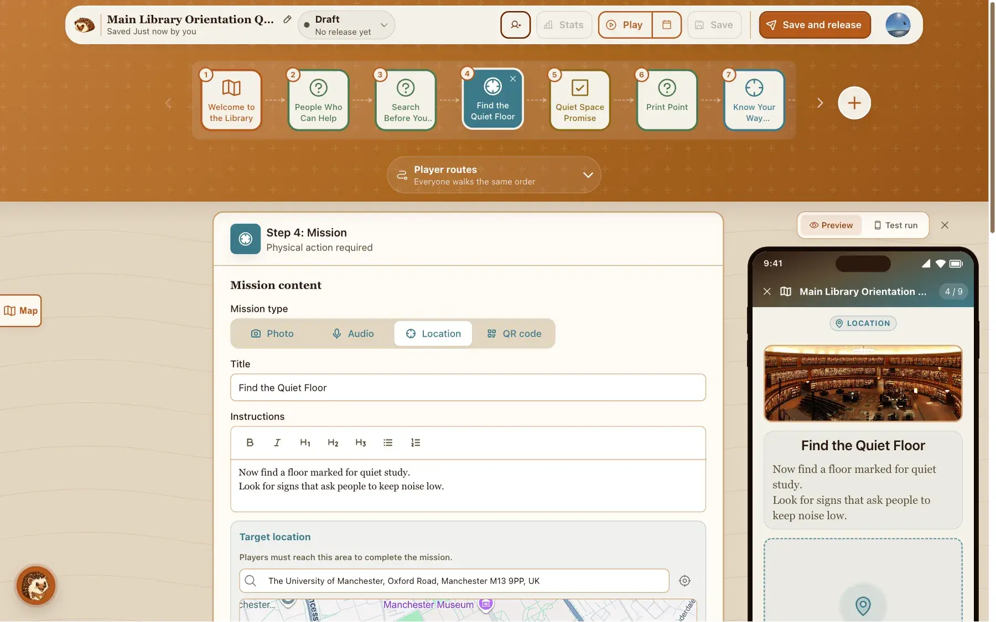Viewport: 996px width, 622px height.
Task: Open the Stats button
Action: coord(564,25)
